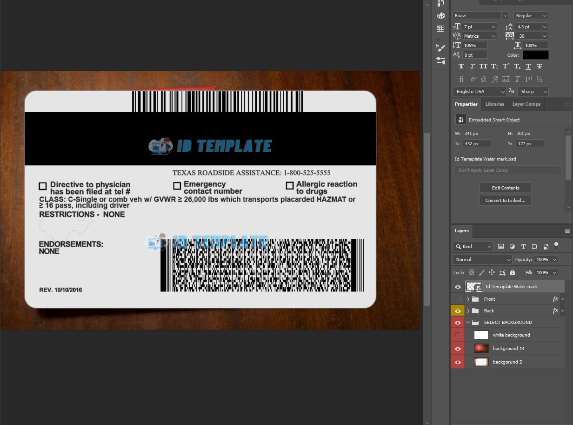
Task: Filter layers by type layers icon
Action: tap(524, 247)
